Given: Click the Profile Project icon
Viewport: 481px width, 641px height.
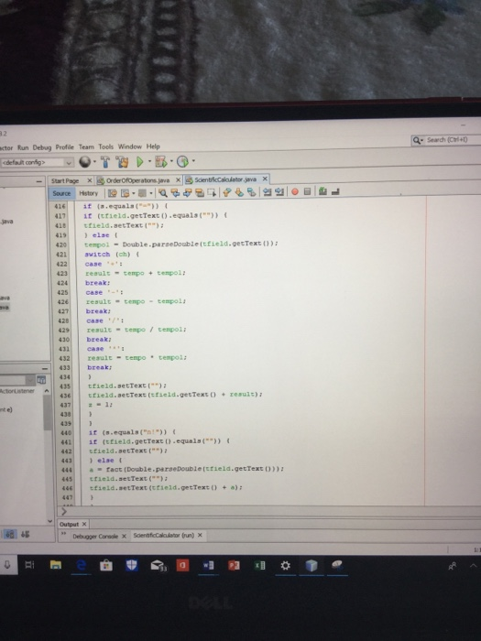Looking at the screenshot, I should [x=182, y=162].
